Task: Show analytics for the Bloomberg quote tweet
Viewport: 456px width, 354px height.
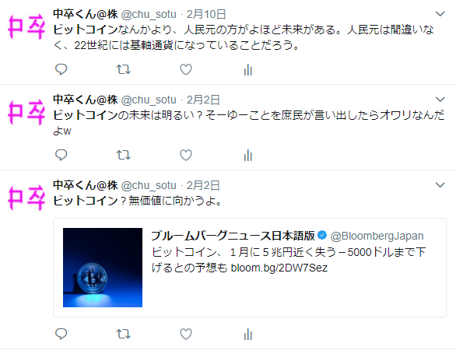Action: tap(248, 334)
